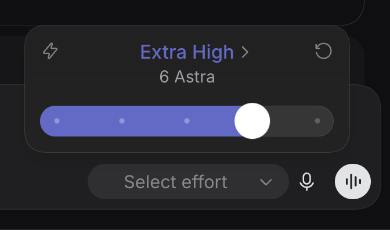The width and height of the screenshot is (390, 230).
Task: Click the chevron next to Extra High
Action: click(245, 52)
